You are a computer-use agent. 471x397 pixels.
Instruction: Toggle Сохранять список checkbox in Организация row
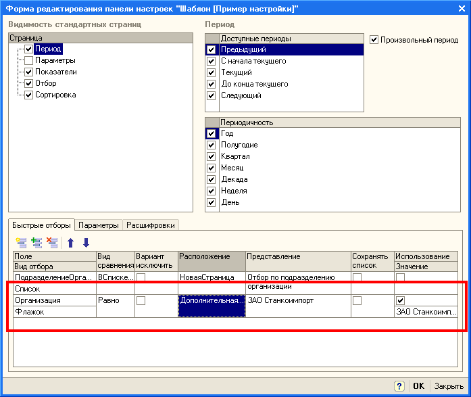pos(357,300)
